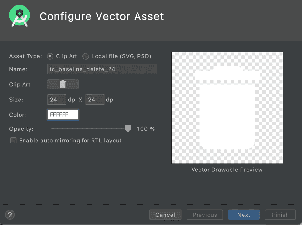
Task: Select the Clip Art asset type
Action: [x=50, y=56]
